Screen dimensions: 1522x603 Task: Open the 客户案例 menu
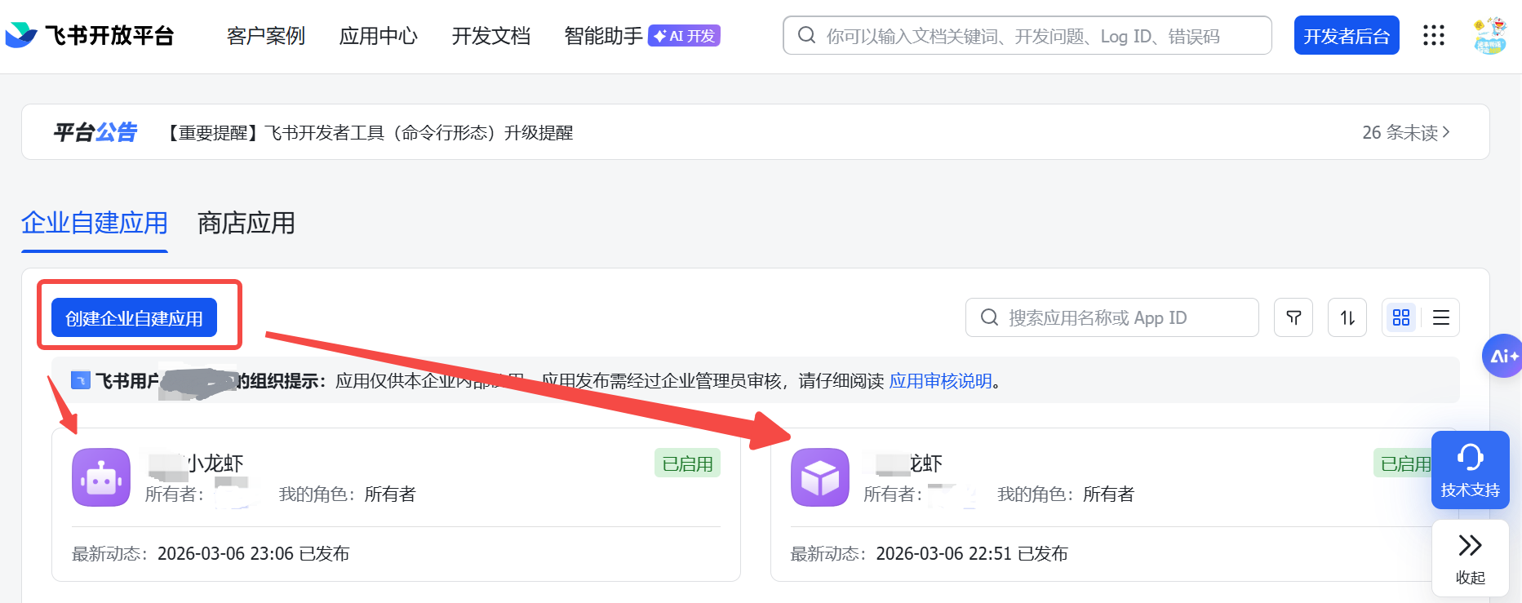[266, 36]
